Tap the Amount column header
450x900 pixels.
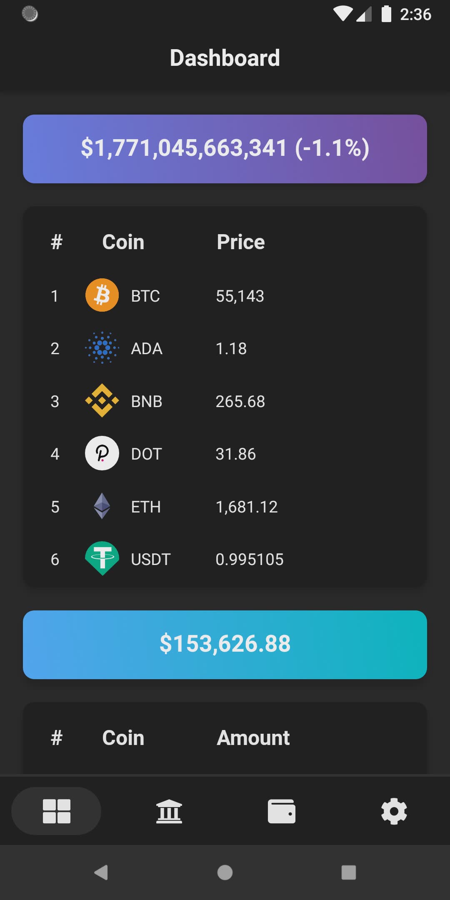coord(253,738)
